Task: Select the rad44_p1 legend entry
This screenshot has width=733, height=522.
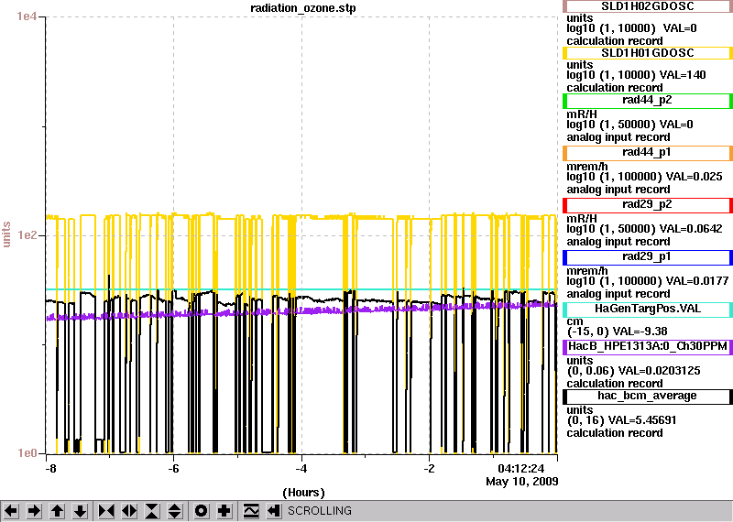Action: 648,153
